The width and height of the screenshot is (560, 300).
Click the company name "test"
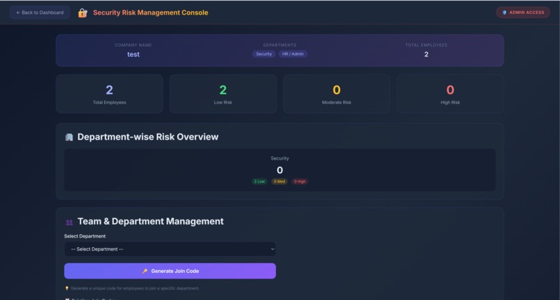[x=133, y=54]
